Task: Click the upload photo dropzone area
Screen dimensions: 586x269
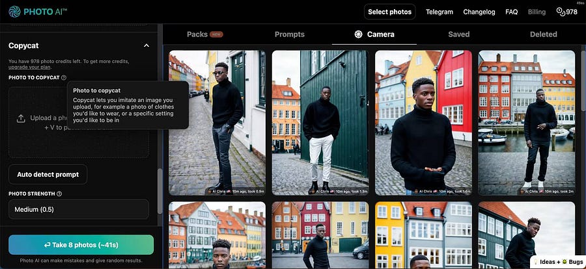Action: pos(79,122)
